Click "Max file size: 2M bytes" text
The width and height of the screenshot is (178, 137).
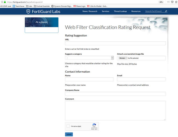(x=127, y=64)
